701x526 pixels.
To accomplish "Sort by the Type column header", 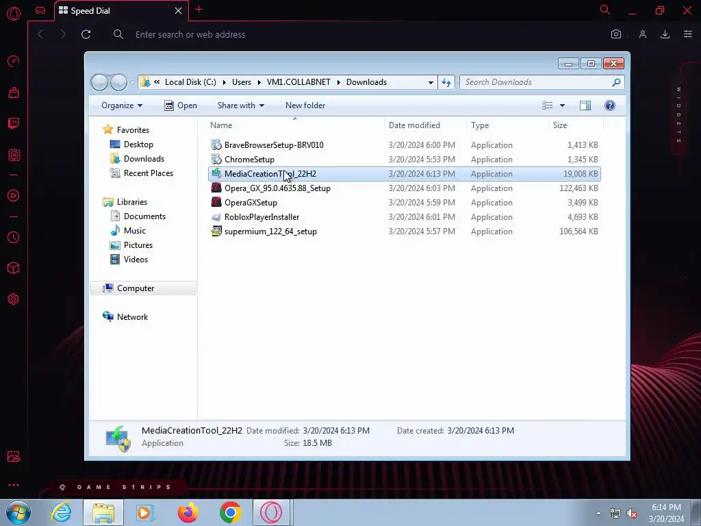I will pyautogui.click(x=507, y=125).
